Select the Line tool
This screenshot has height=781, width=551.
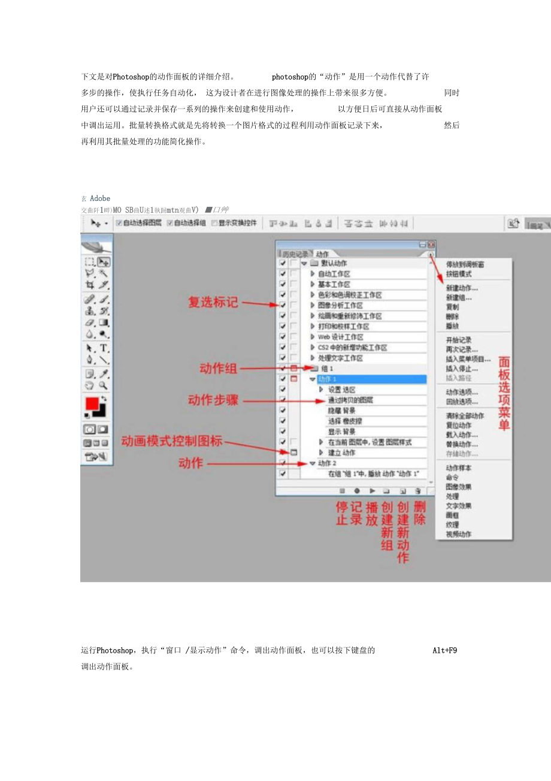pyautogui.click(x=104, y=359)
